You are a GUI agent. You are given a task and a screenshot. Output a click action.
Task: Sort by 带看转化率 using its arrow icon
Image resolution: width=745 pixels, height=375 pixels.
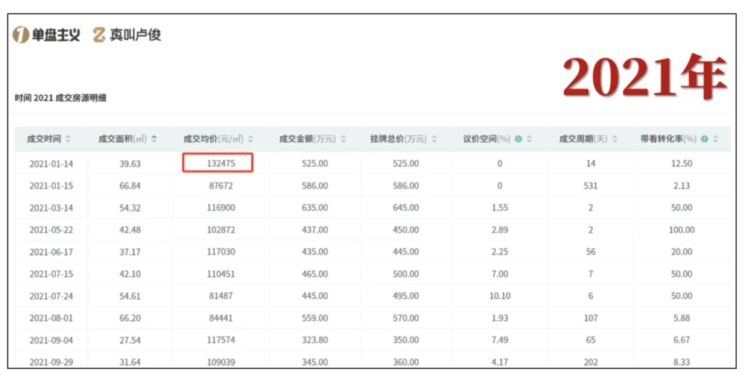tap(715, 139)
